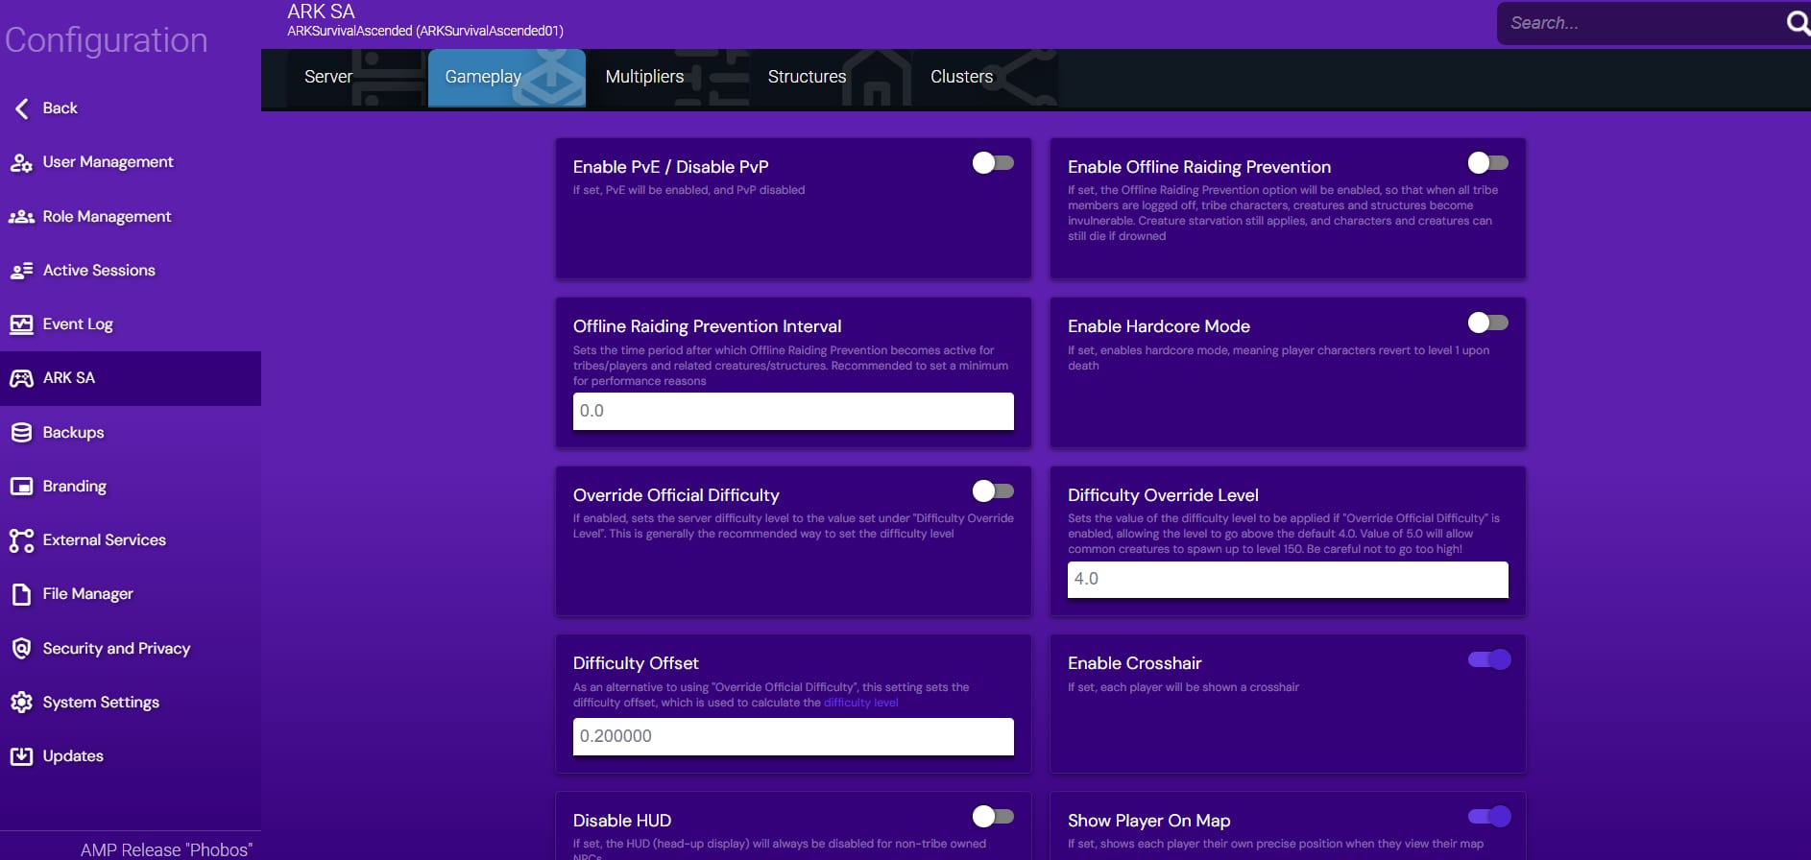Open User Management via its sidebar icon
This screenshot has width=1811, height=860.
[x=21, y=163]
